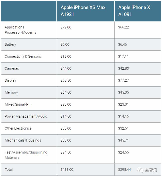Click the Battery row label

(10, 44)
